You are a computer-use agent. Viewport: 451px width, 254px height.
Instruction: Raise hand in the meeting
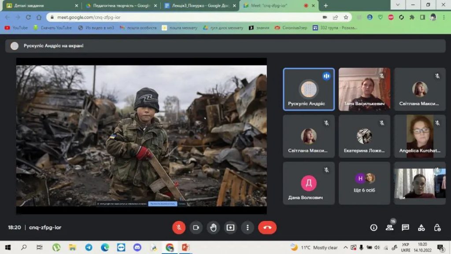pos(213,228)
